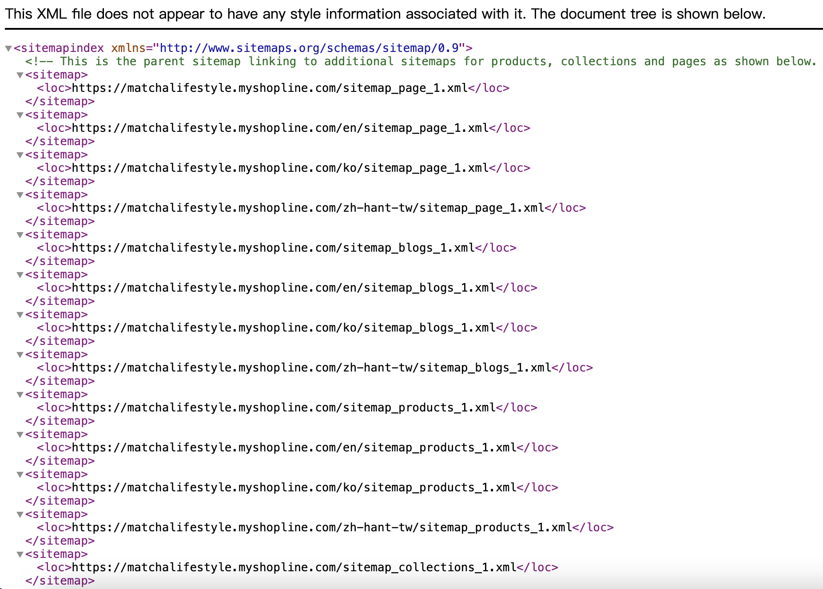The width and height of the screenshot is (823, 589).
Task: Click the sitemaps.org xmlns namespace URL
Action: pos(309,48)
